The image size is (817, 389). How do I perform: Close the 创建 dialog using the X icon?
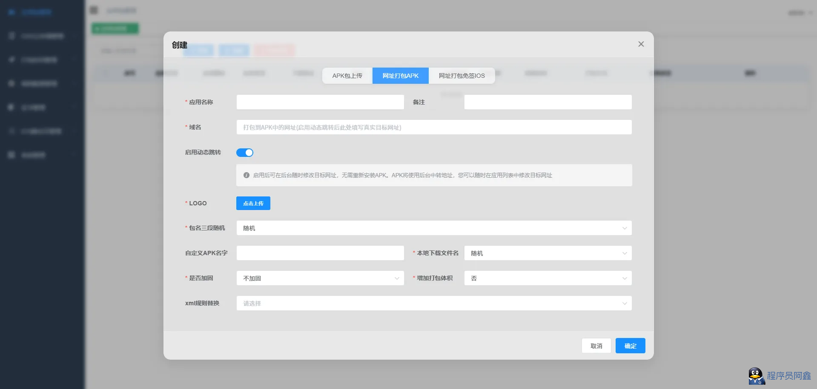(641, 44)
